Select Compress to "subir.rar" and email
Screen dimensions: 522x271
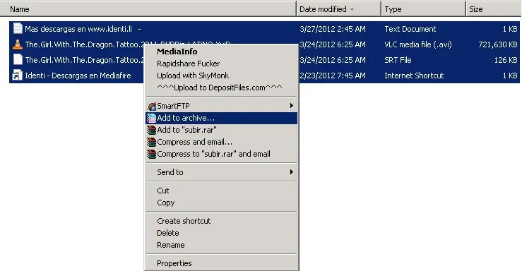(x=221, y=154)
